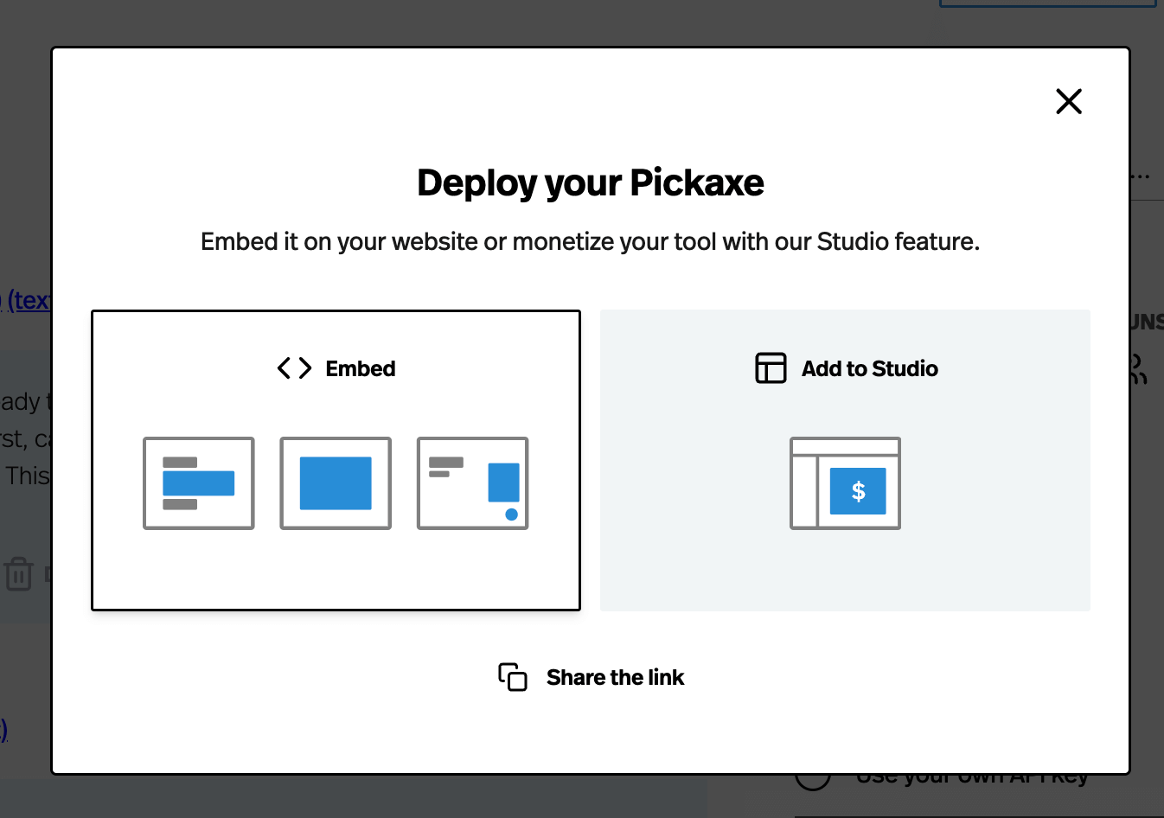Select the Studio dollar-sign preview thumbnail

pos(845,483)
